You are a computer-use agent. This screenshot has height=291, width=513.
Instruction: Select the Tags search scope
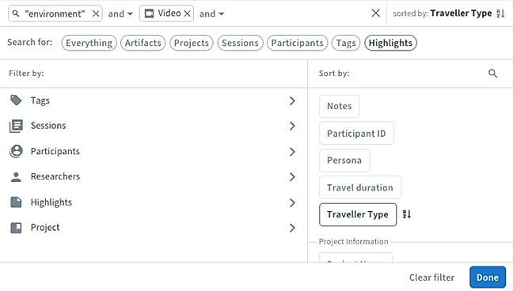[346, 43]
